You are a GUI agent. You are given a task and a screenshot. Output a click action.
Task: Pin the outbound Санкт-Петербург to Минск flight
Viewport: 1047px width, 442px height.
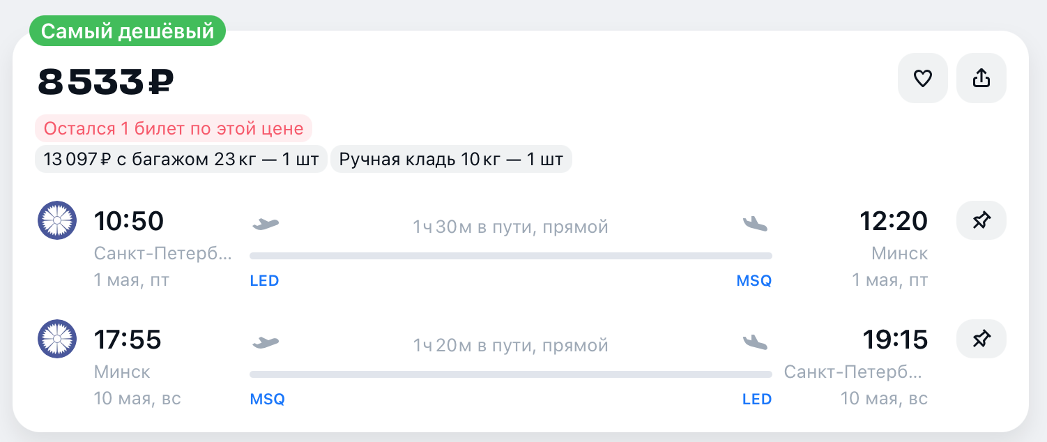pos(981,220)
